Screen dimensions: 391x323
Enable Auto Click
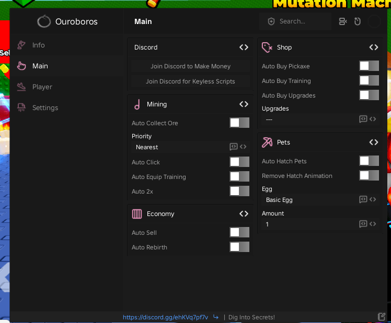click(x=239, y=162)
